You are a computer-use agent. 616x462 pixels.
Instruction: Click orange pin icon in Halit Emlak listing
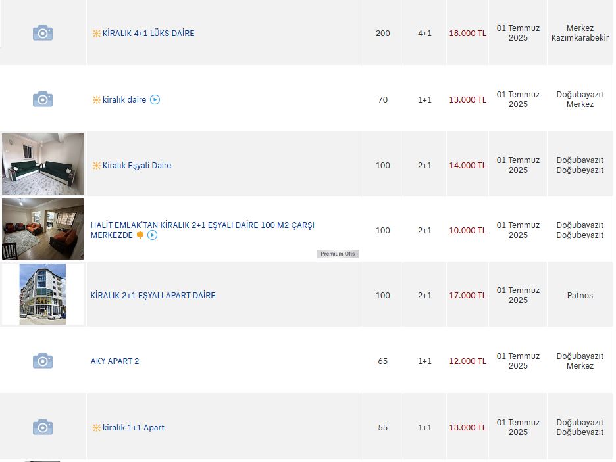[x=140, y=235]
